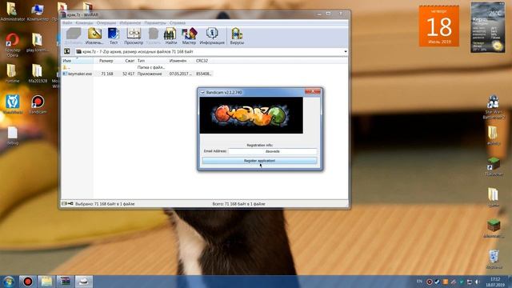Viewport: 512px width, 288px height.
Task: Open the Windows Start button
Action: [x=9, y=282]
